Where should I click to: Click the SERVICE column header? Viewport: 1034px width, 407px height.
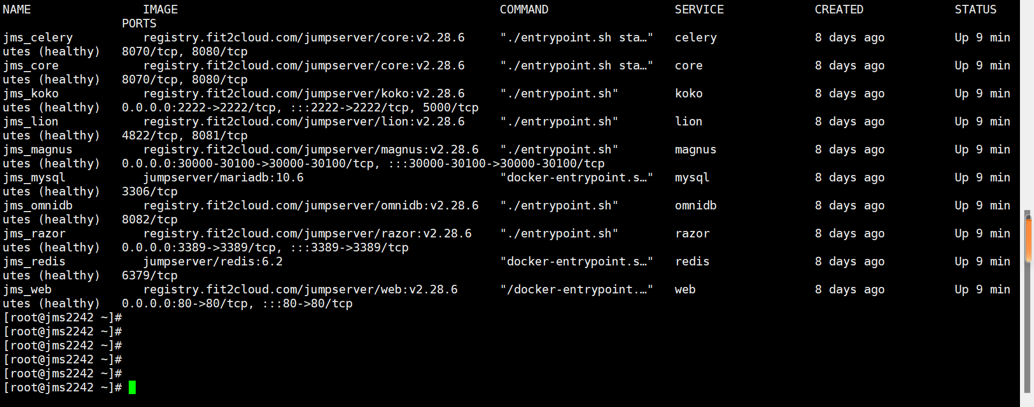[x=700, y=10]
